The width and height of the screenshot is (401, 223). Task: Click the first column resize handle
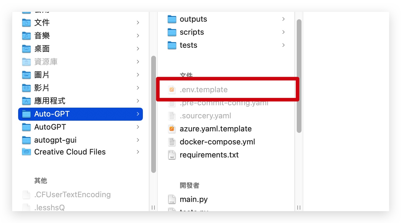(x=153, y=208)
